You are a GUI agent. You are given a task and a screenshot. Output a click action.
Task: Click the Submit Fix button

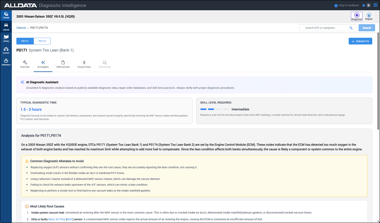pyautogui.click(x=360, y=41)
